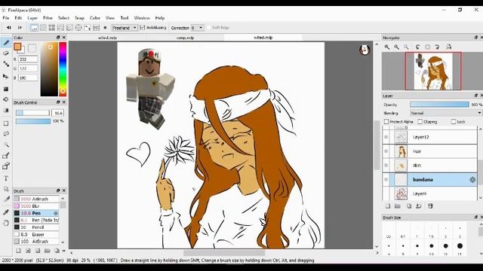Image resolution: width=483 pixels, height=271 pixels.
Task: Enable the layer Lock checkbox
Action: coord(454,122)
